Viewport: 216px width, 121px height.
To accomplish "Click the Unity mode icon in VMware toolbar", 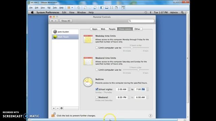I will click(116, 8).
